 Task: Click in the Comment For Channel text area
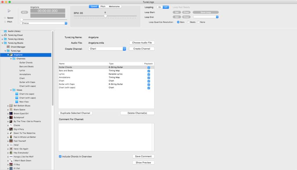click(x=106, y=137)
